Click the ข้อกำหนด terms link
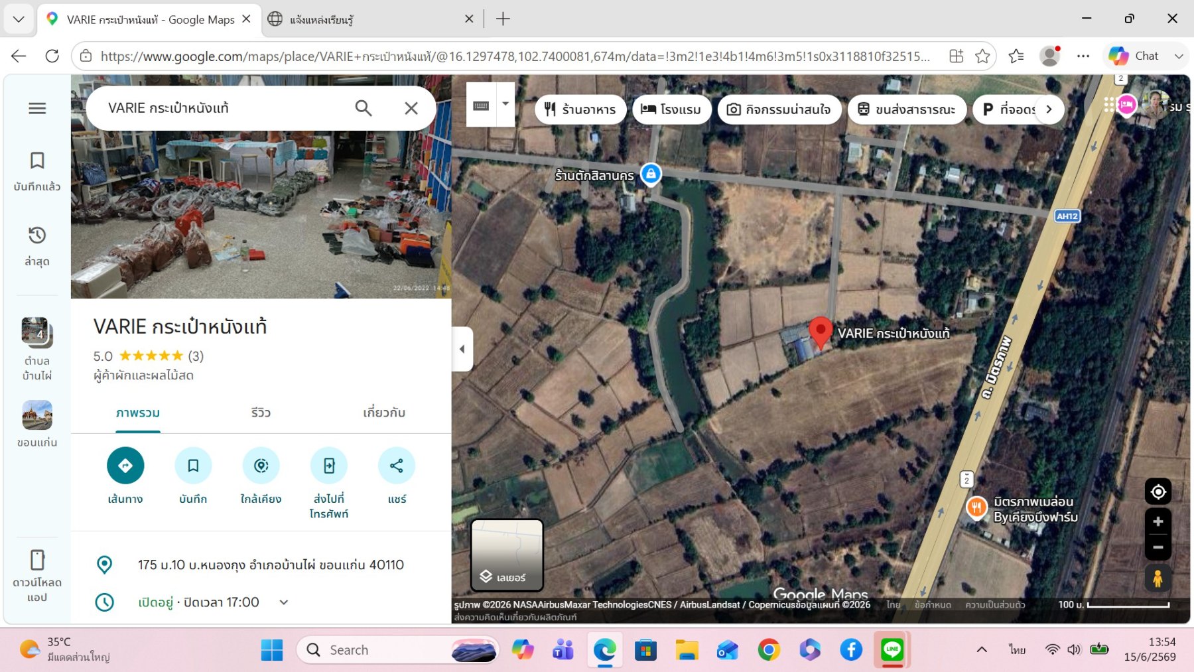Viewport: 1194px width, 672px height. point(933,604)
